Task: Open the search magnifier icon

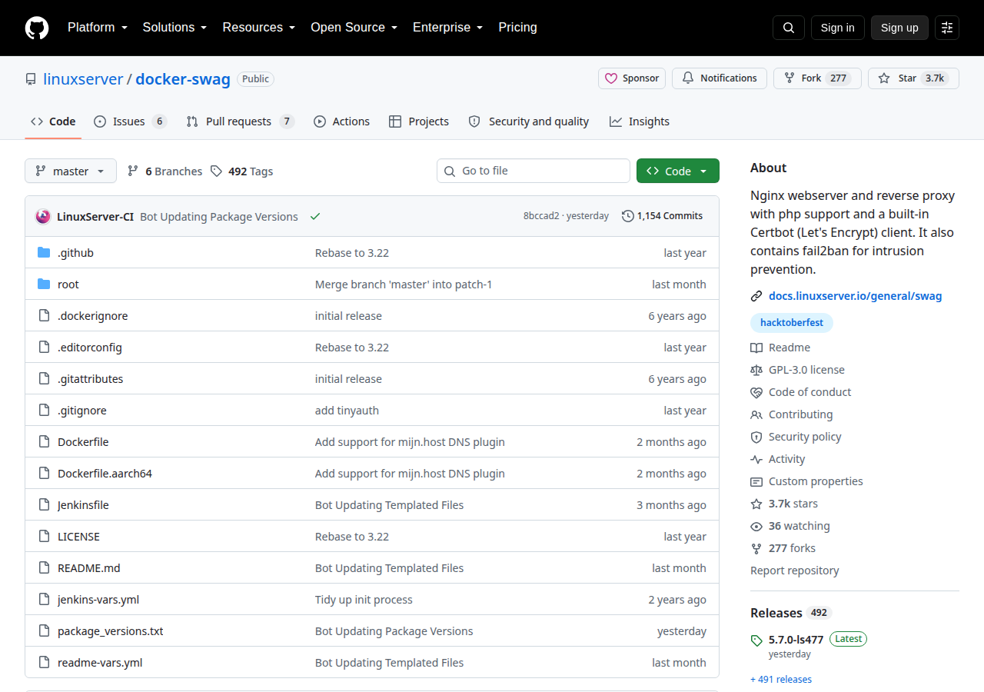Action: [x=789, y=28]
